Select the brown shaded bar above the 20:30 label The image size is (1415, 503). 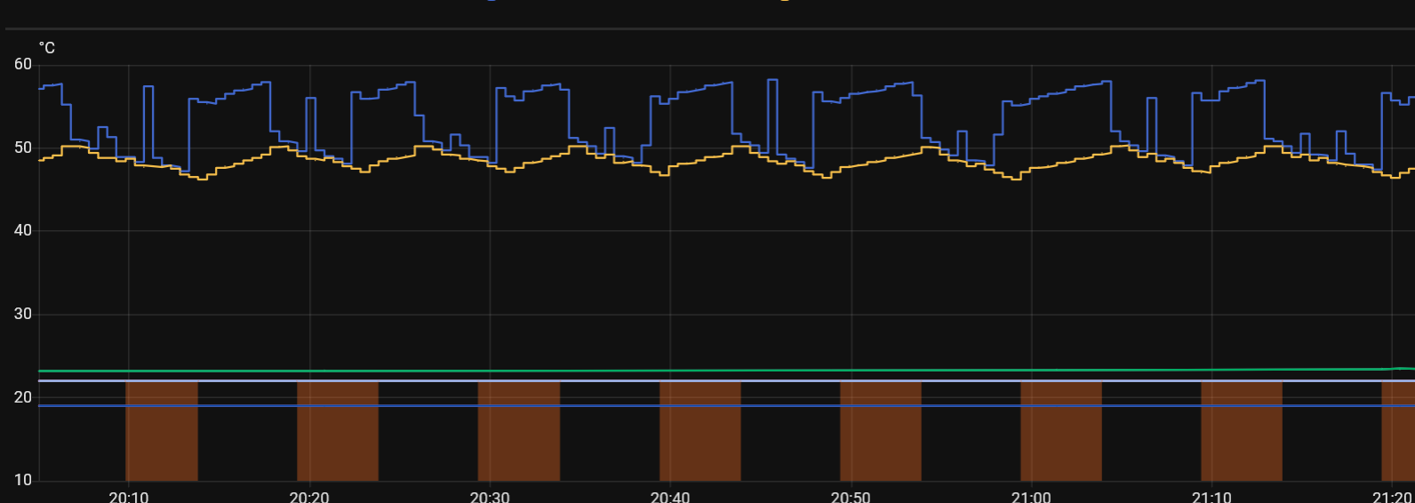(519, 431)
